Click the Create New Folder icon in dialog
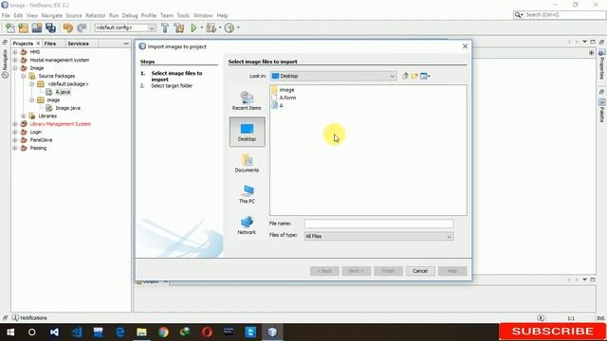607x341 pixels. [x=414, y=76]
